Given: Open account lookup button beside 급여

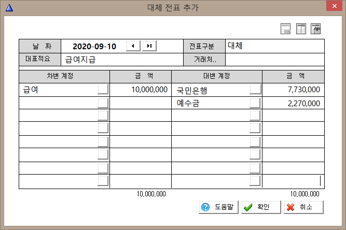Looking at the screenshot, I should point(103,89).
